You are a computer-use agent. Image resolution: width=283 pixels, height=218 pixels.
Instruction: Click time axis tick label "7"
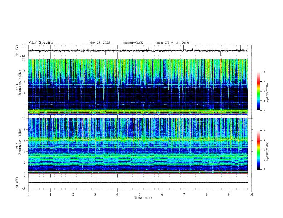pos(184,194)
